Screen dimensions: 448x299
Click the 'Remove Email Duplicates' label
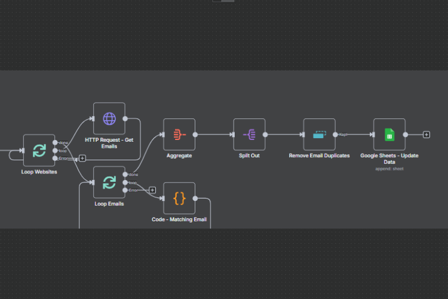click(319, 155)
